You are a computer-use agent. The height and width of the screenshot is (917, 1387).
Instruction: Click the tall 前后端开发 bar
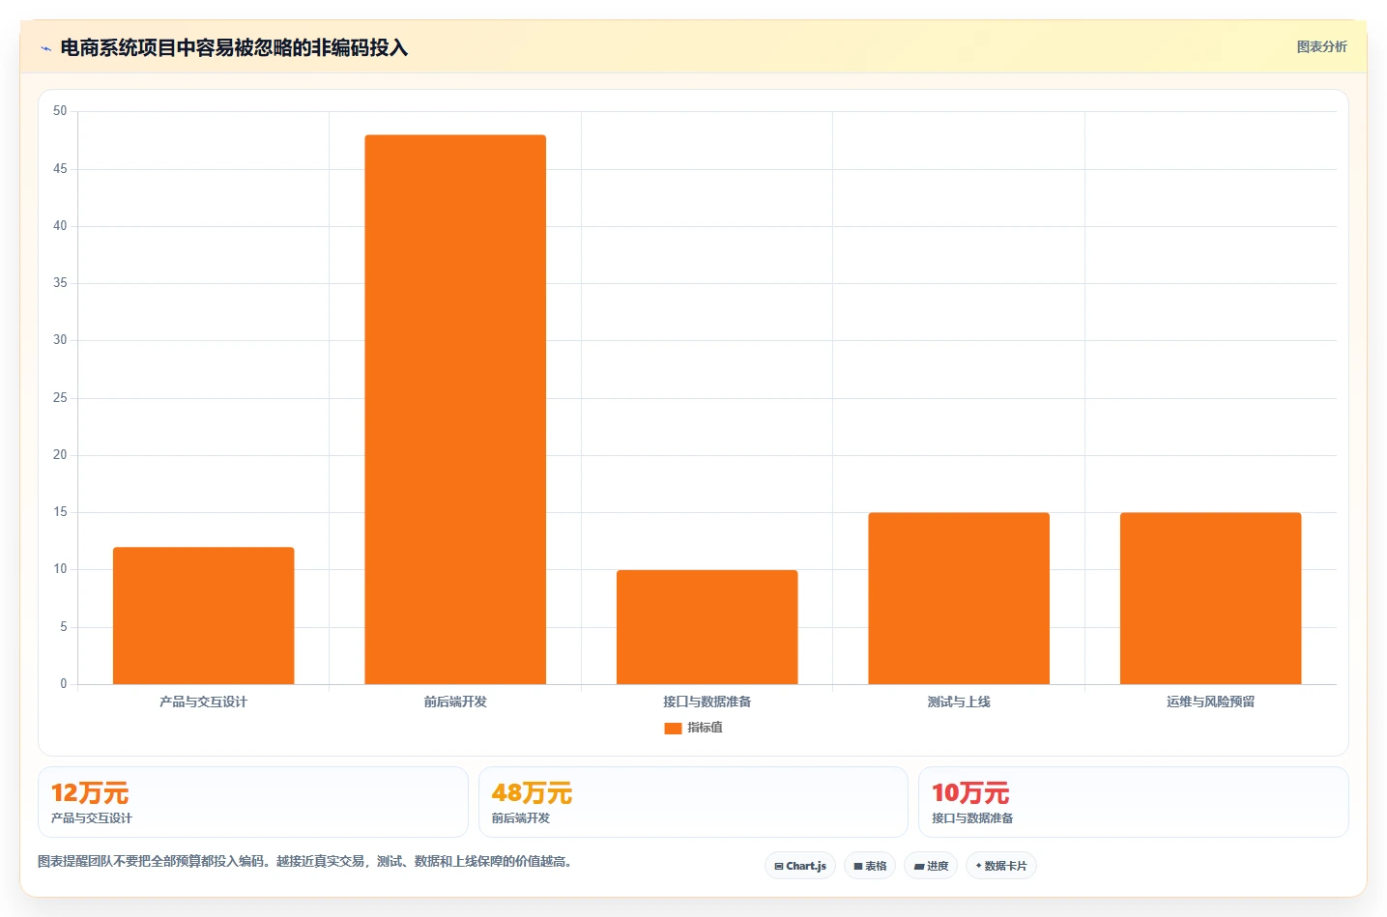click(455, 410)
